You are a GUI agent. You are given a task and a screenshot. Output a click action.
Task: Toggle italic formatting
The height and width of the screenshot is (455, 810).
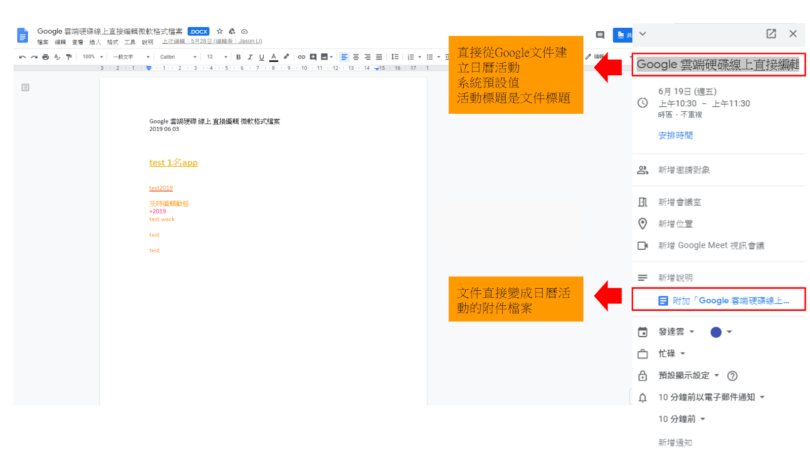(250, 57)
